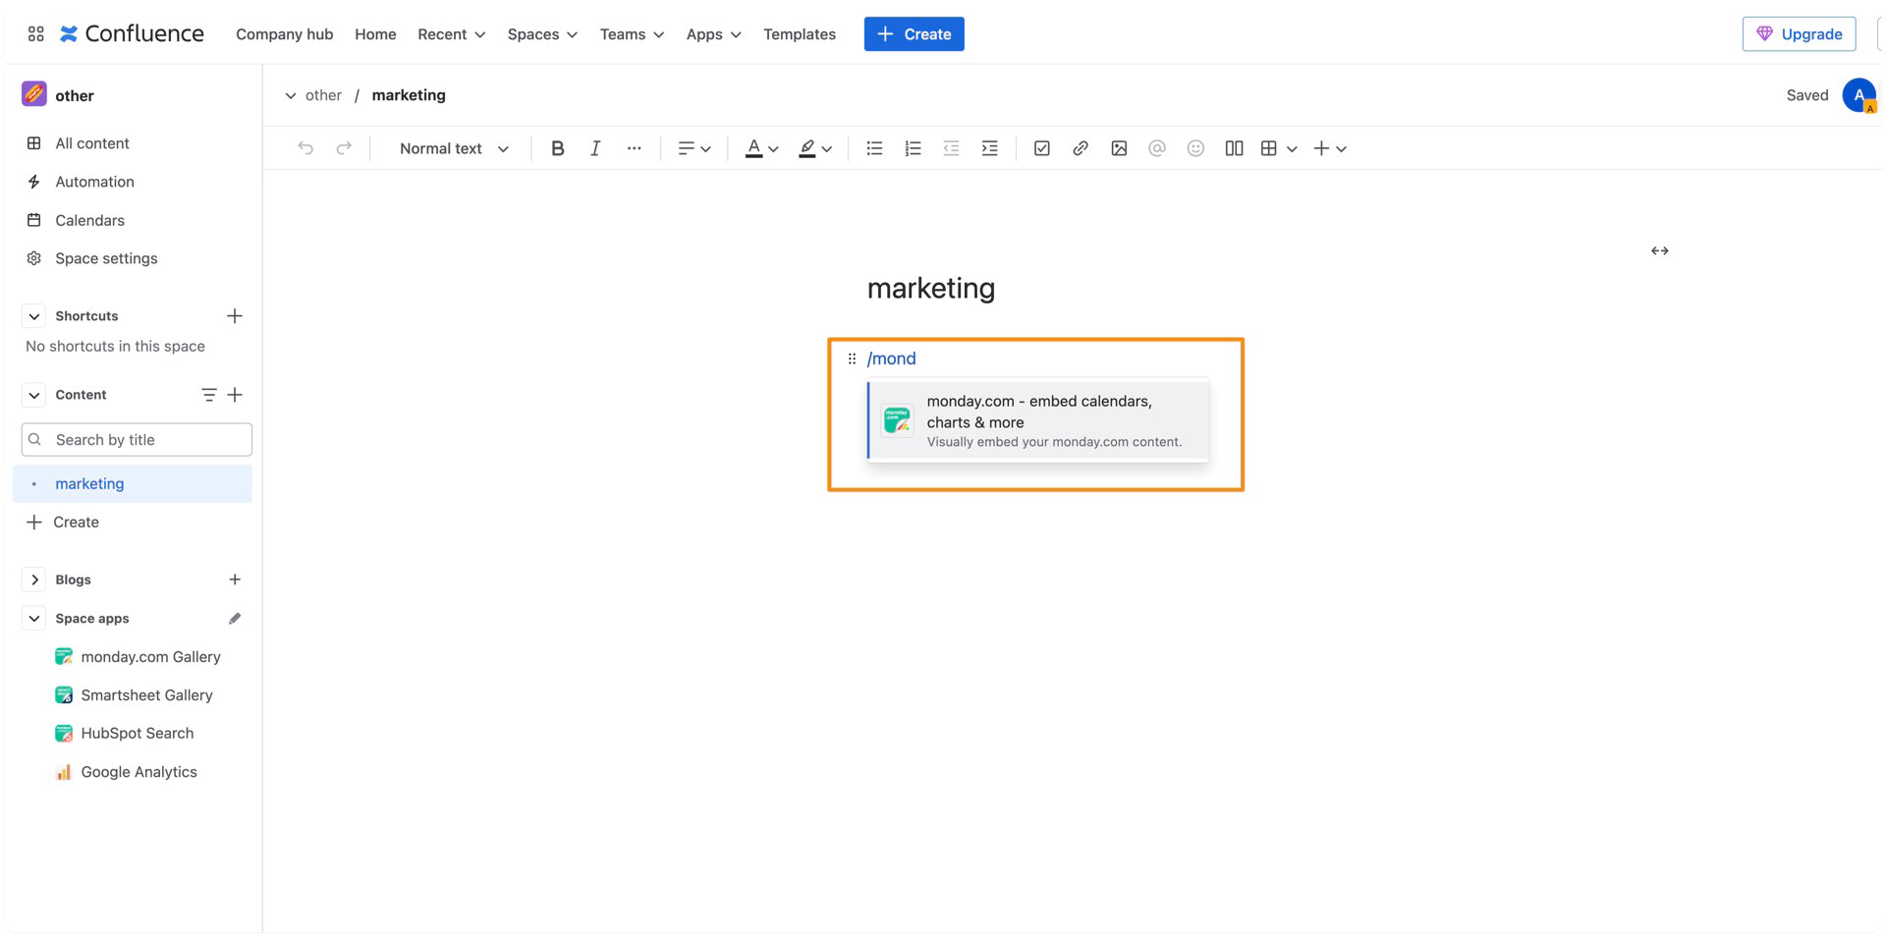Add new content with plus icon
The height and width of the screenshot is (937, 1886).
[235, 395]
